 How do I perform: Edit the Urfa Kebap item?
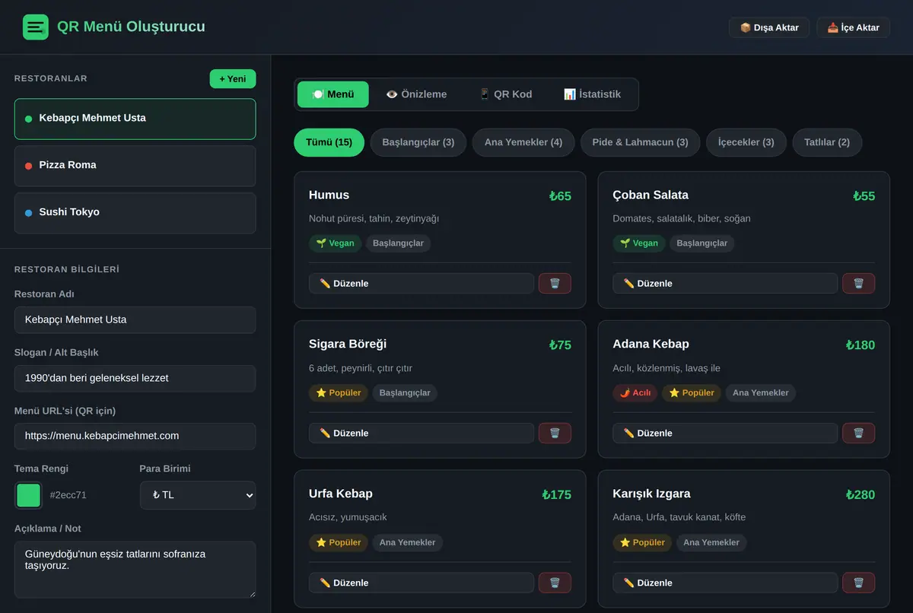click(x=422, y=583)
